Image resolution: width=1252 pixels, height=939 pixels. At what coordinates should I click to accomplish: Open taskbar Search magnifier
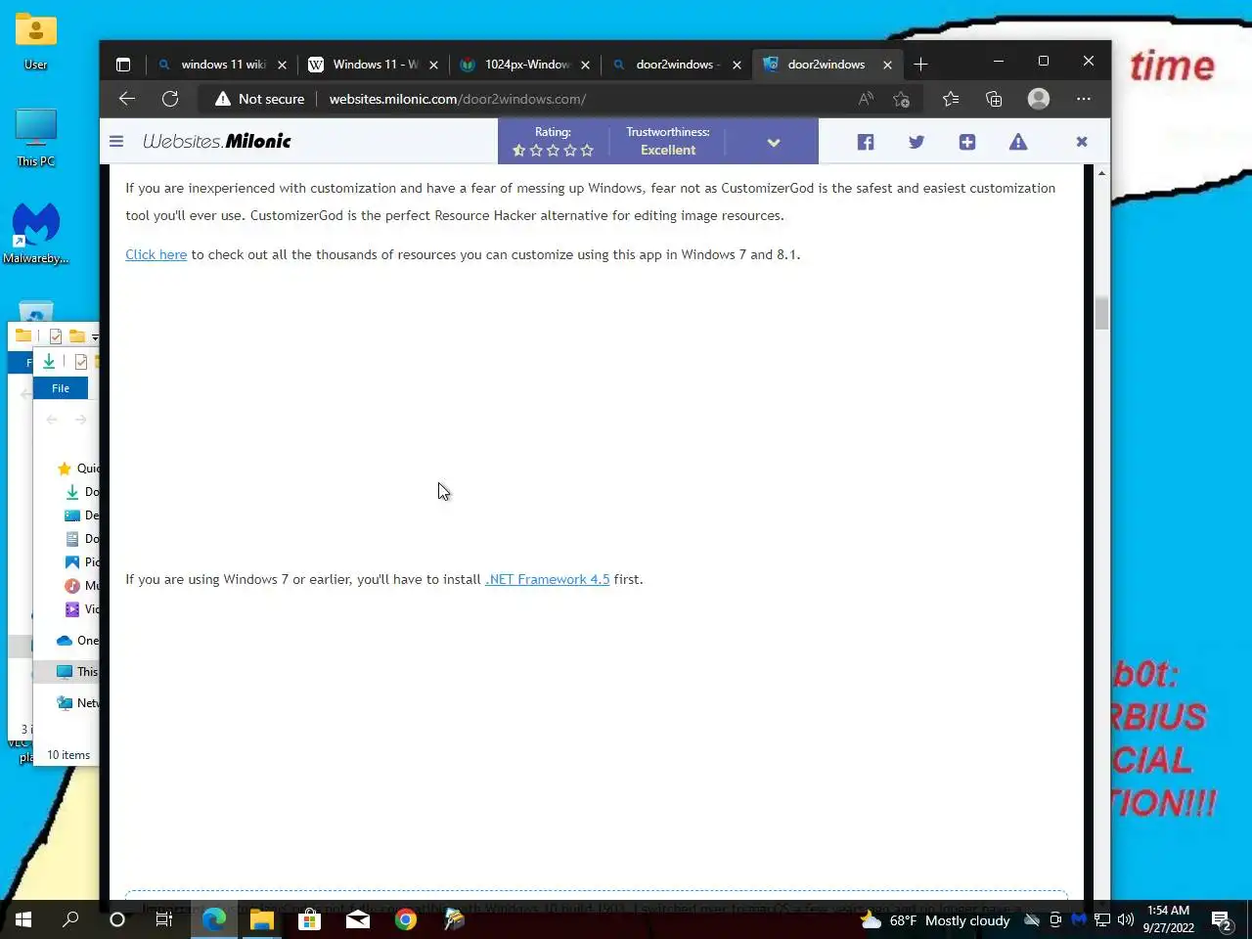tap(70, 919)
